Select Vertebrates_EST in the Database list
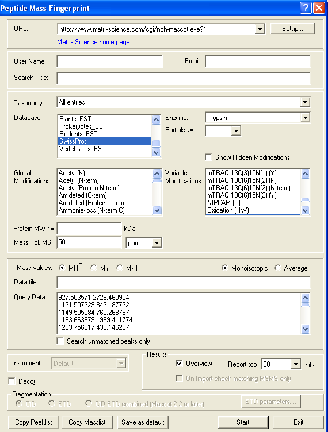This screenshot has width=328, height=432. click(x=105, y=148)
